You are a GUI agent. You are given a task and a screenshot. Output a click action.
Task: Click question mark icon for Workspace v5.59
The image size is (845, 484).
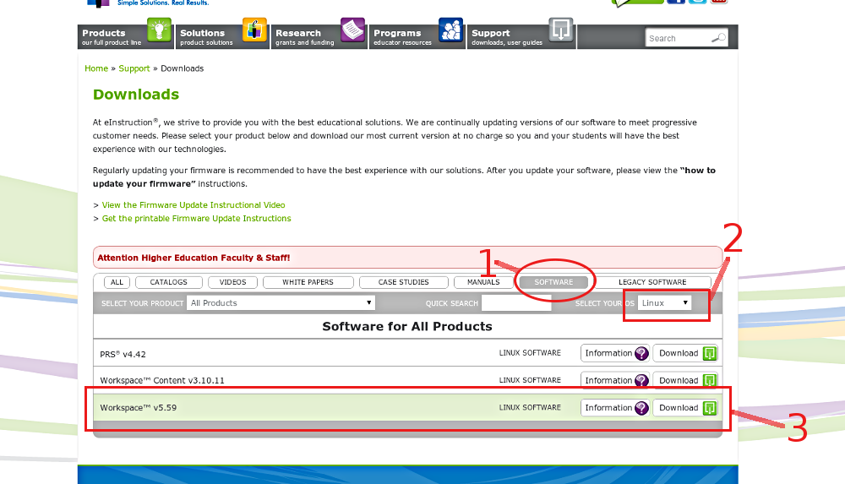641,407
